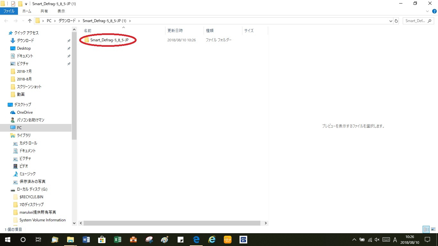Open the ファイル menu tab
438x246 pixels.
[9, 11]
